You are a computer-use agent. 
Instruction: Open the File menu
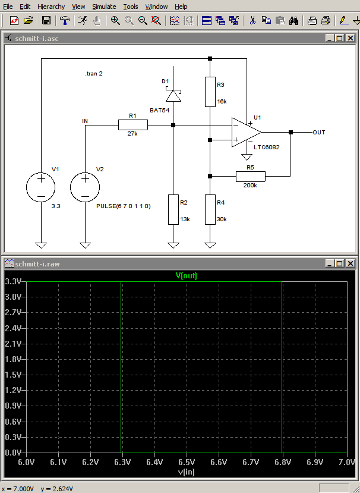pos(8,7)
